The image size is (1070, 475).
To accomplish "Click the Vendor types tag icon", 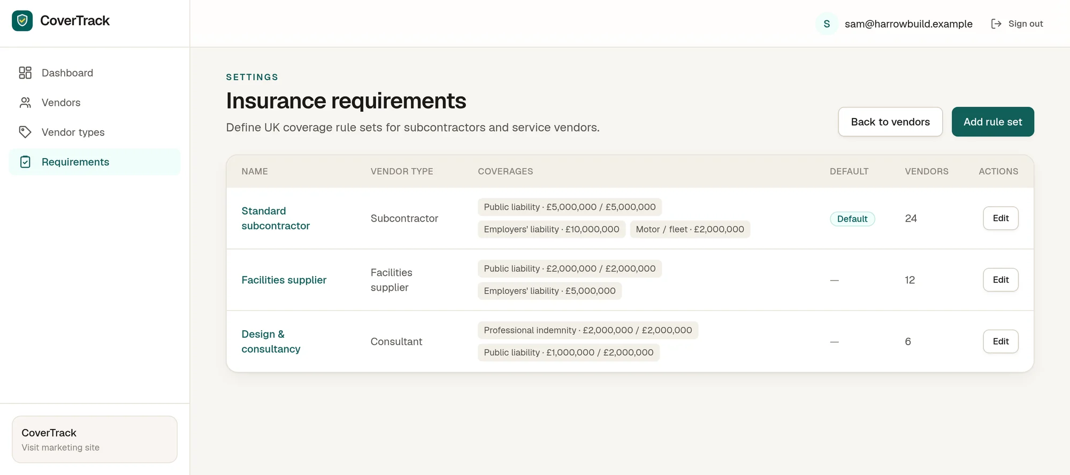I will (25, 132).
